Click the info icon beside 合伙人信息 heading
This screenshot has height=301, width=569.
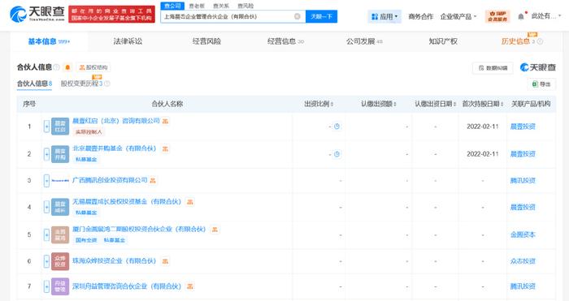(x=56, y=67)
